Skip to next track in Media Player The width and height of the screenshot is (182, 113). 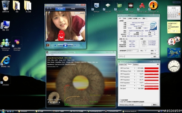[70, 45]
